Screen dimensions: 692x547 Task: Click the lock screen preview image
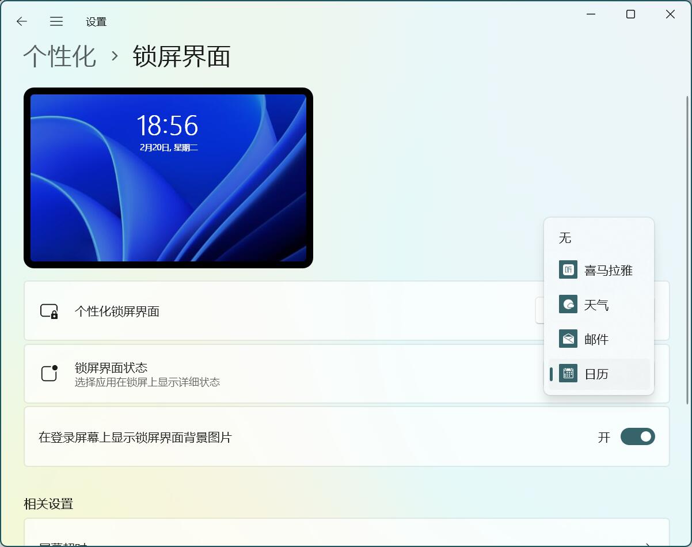[x=168, y=178]
